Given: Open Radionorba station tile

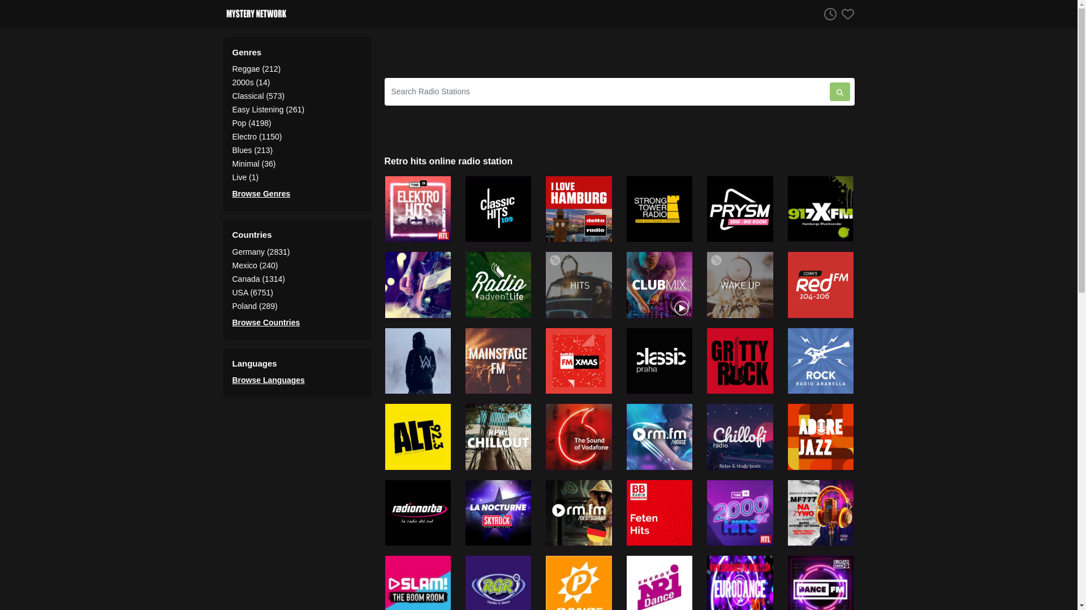Looking at the screenshot, I should click(x=418, y=513).
